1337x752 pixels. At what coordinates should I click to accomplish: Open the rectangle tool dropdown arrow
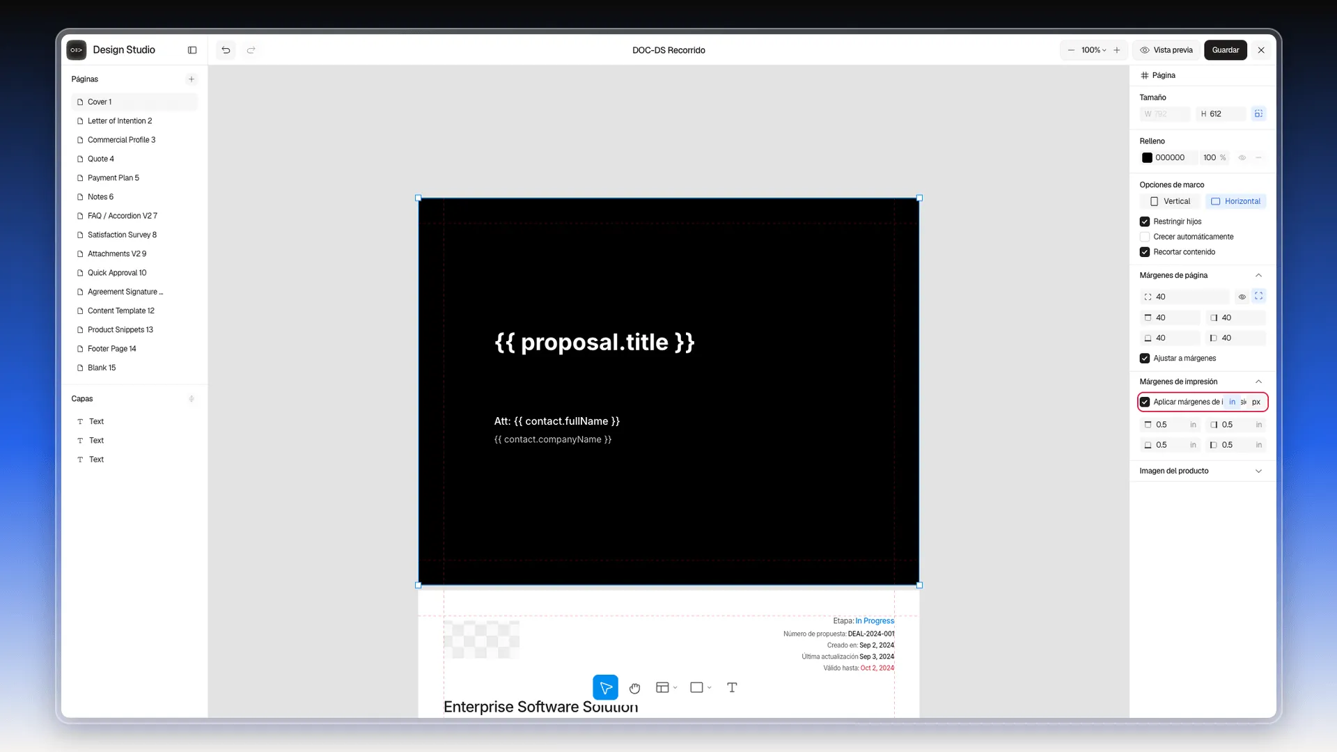point(709,688)
